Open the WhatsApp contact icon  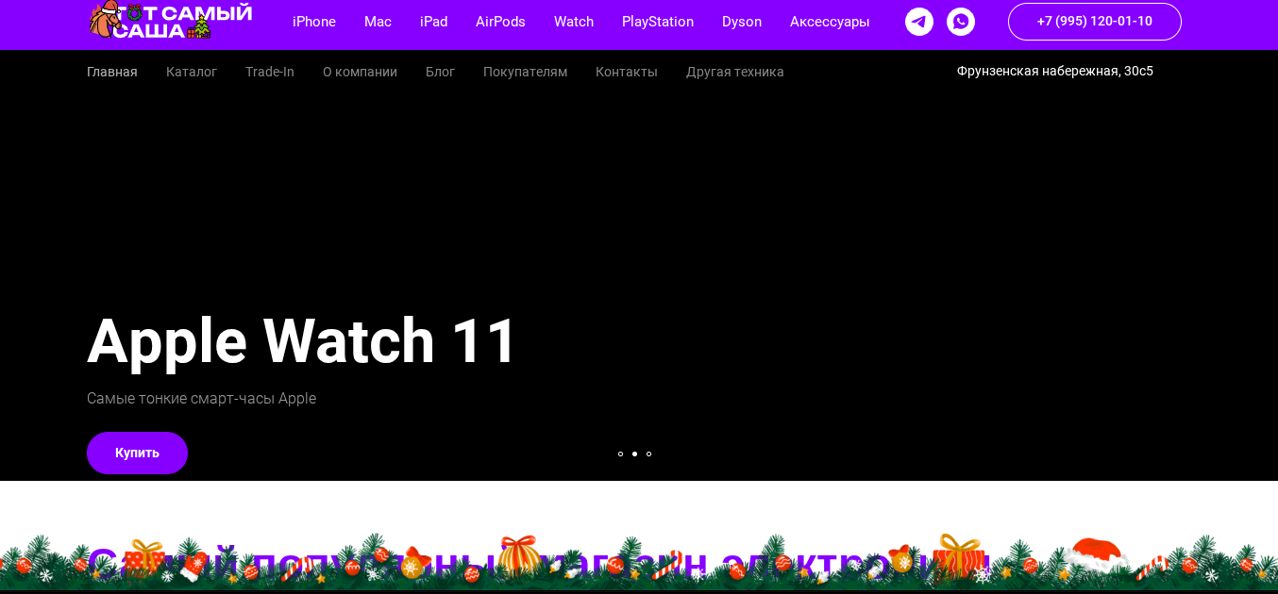pyautogui.click(x=961, y=21)
